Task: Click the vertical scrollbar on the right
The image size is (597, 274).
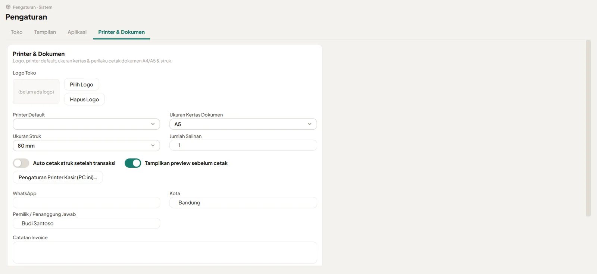Action: (x=588, y=128)
